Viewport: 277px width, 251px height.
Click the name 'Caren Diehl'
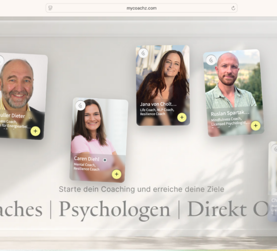(87, 159)
